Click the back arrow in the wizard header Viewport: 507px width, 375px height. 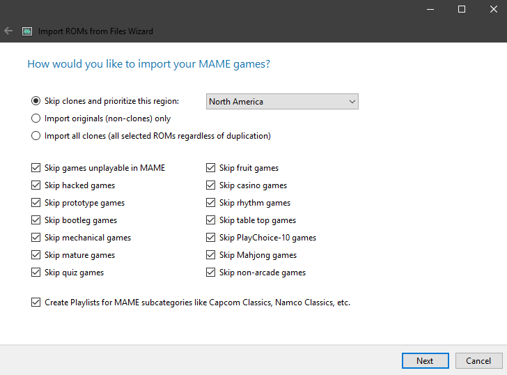8,31
